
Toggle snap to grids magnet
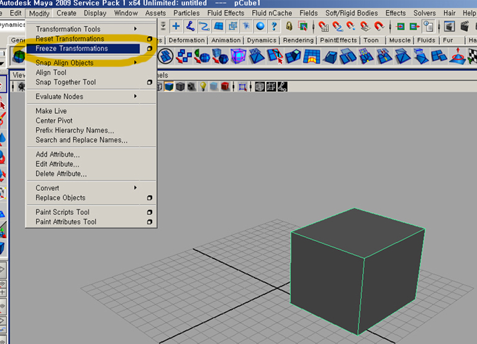tap(324, 27)
